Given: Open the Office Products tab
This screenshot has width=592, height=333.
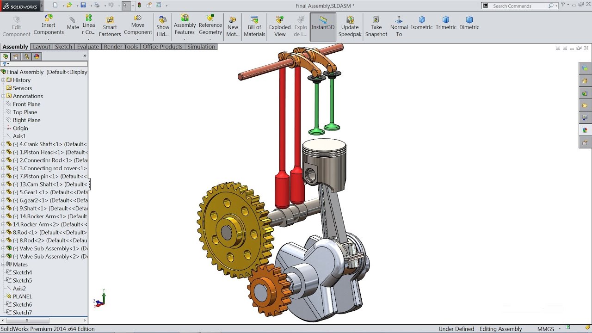Looking at the screenshot, I should point(163,47).
